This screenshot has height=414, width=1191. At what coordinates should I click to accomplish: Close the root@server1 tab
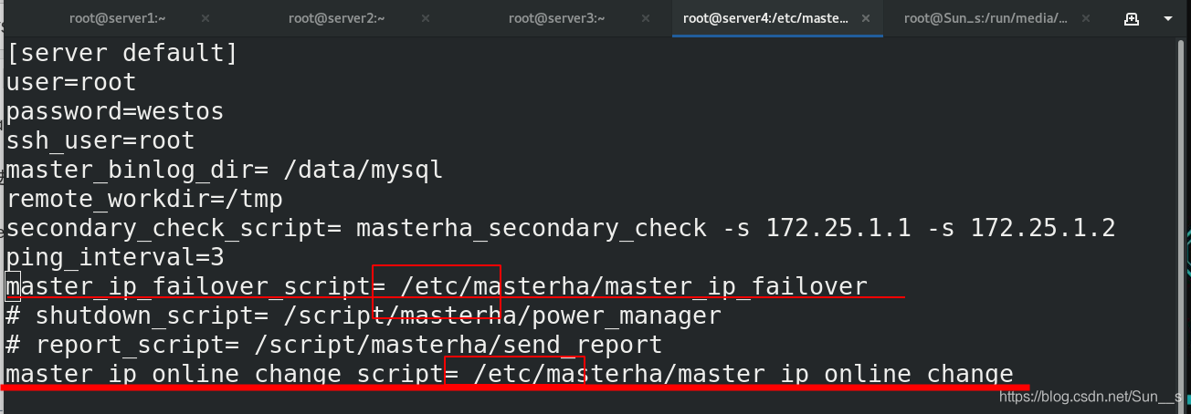coord(205,18)
